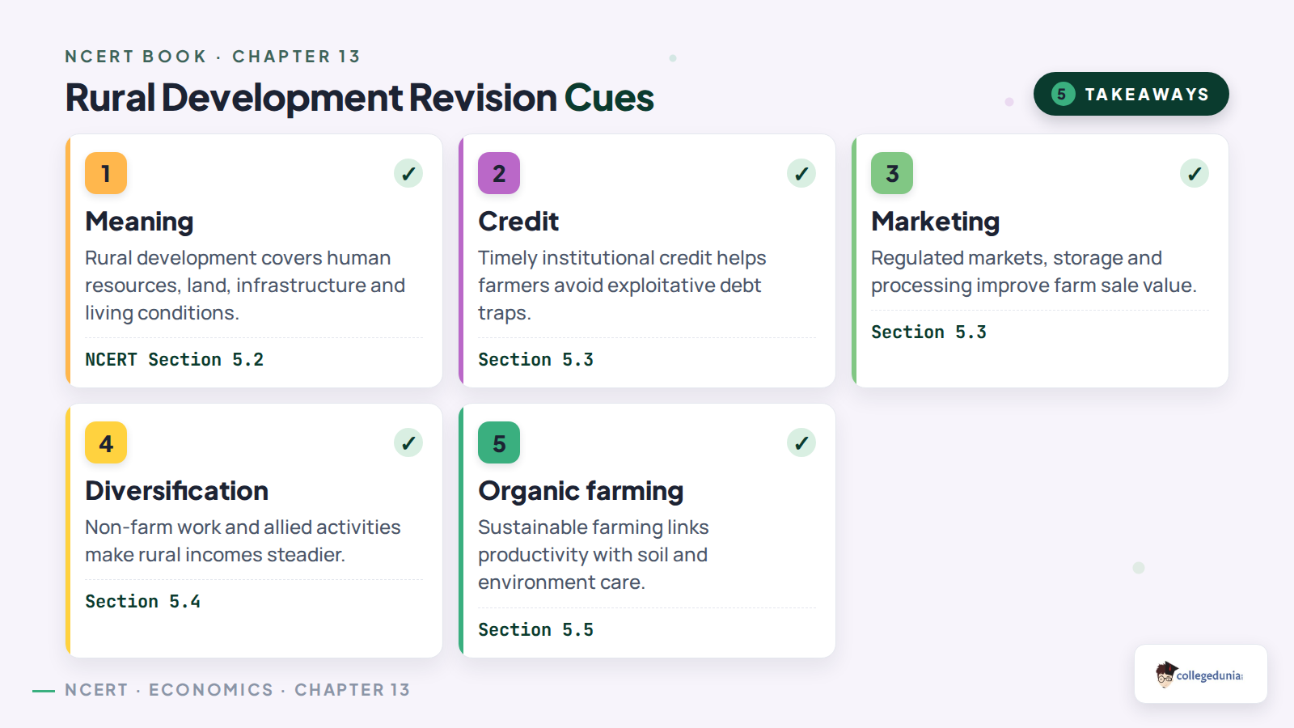Viewport: 1294px width, 728px height.
Task: Click 'Section 5.3' under the Credit card
Action: click(535, 359)
